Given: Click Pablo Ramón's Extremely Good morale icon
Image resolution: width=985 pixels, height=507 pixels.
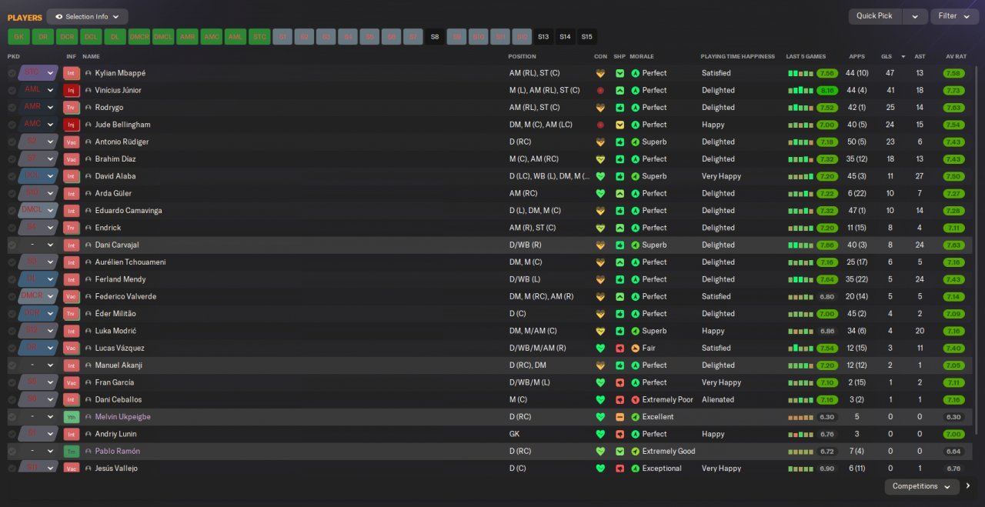Looking at the screenshot, I should coord(636,451).
